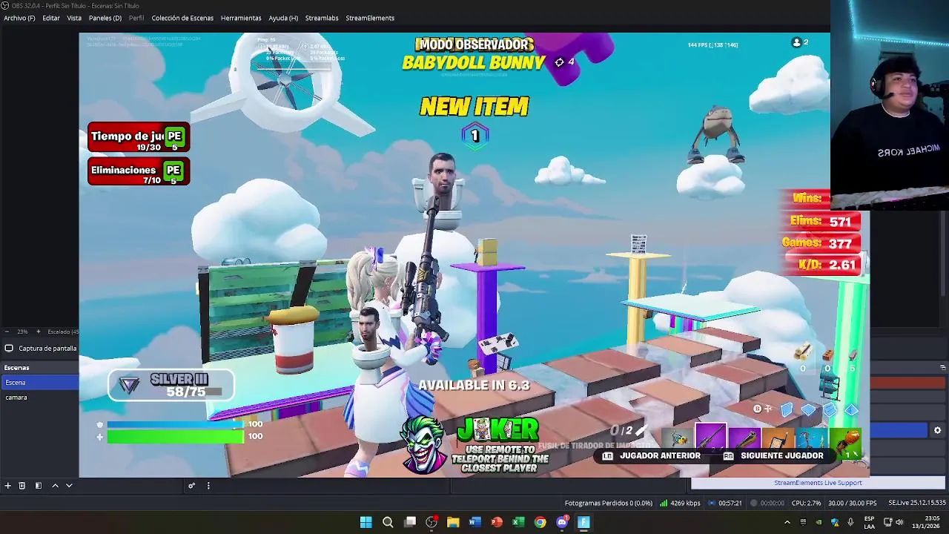Click the StreamElements Live Support link
The height and width of the screenshot is (534, 949).
pos(818,483)
